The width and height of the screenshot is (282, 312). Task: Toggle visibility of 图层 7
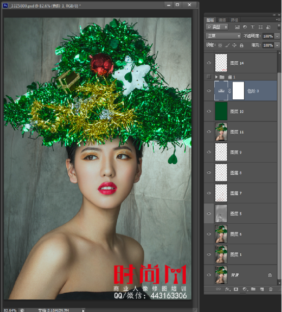(x=209, y=193)
